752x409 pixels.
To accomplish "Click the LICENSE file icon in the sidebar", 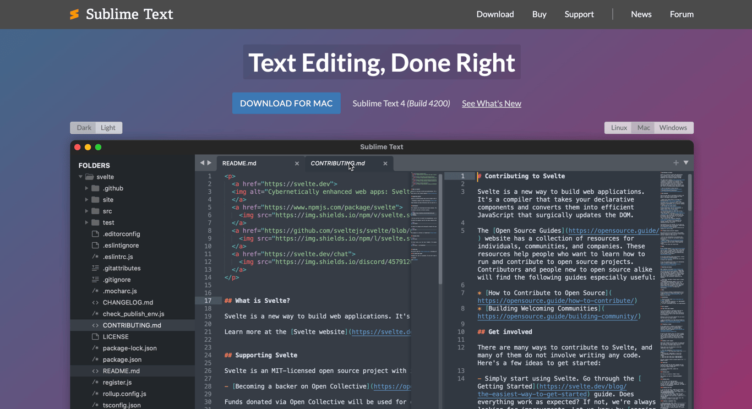I will (95, 336).
